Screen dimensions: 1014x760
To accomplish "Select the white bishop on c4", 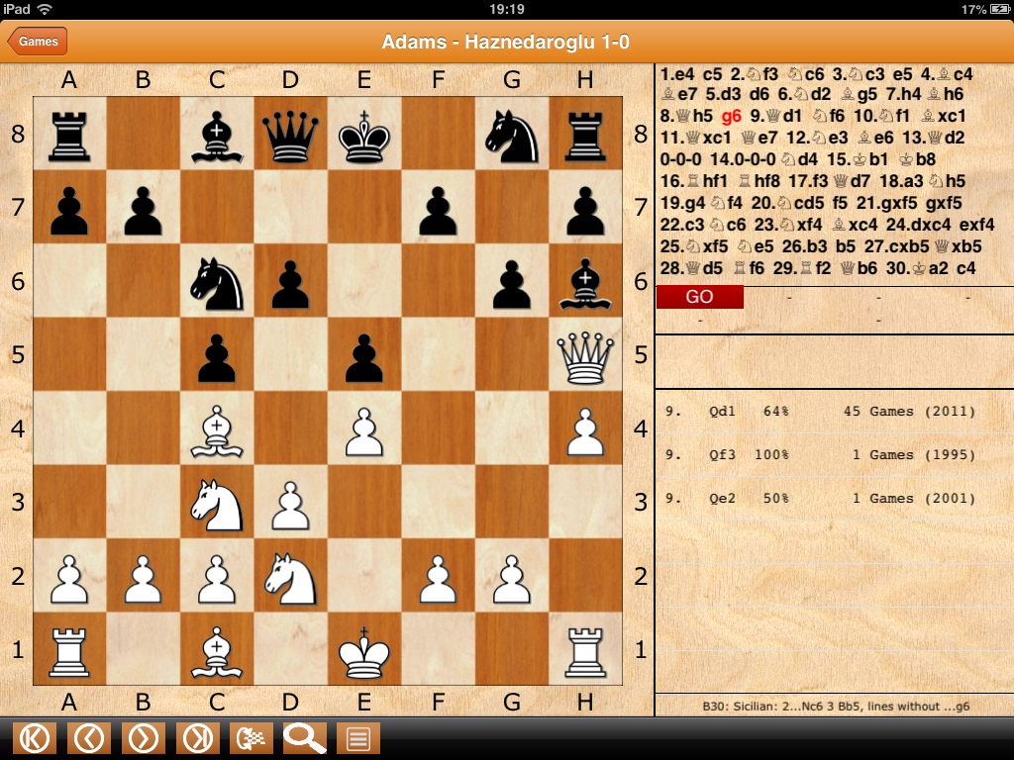I will click(x=217, y=427).
